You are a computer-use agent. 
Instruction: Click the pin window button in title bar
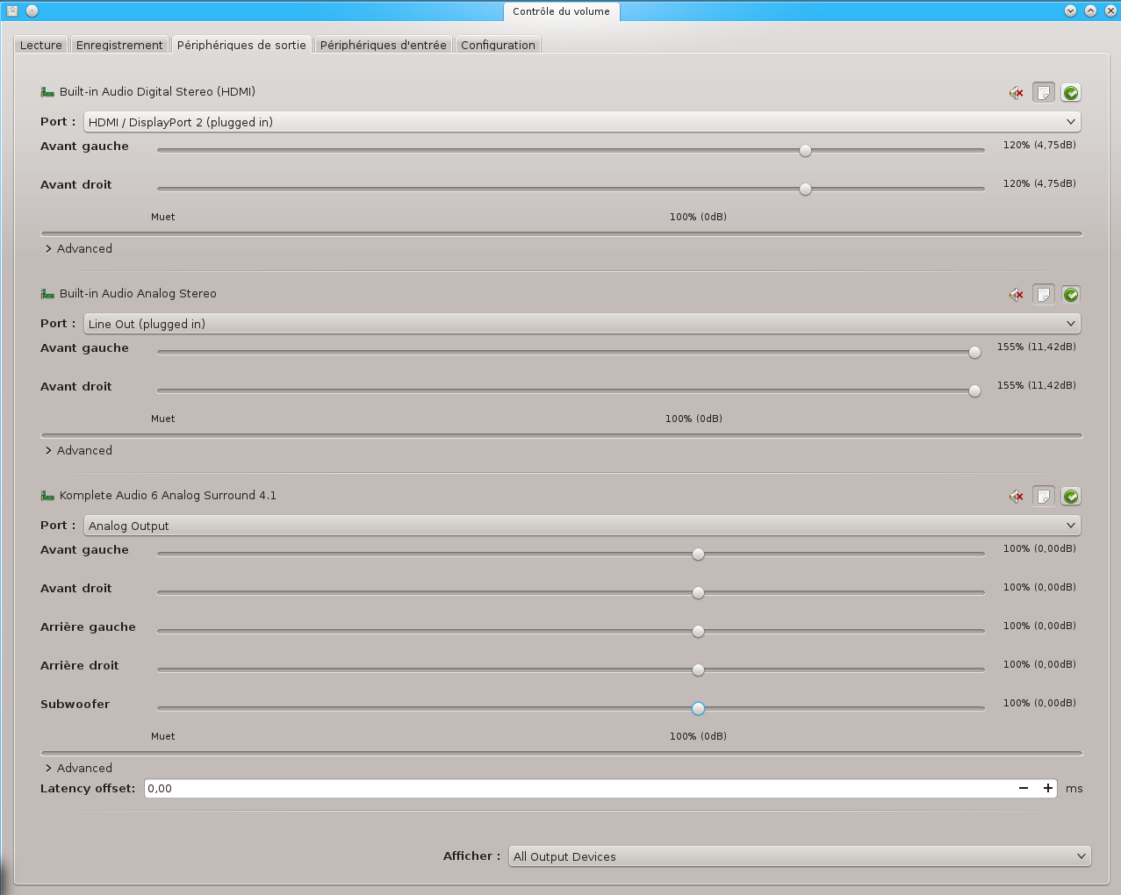(32, 11)
